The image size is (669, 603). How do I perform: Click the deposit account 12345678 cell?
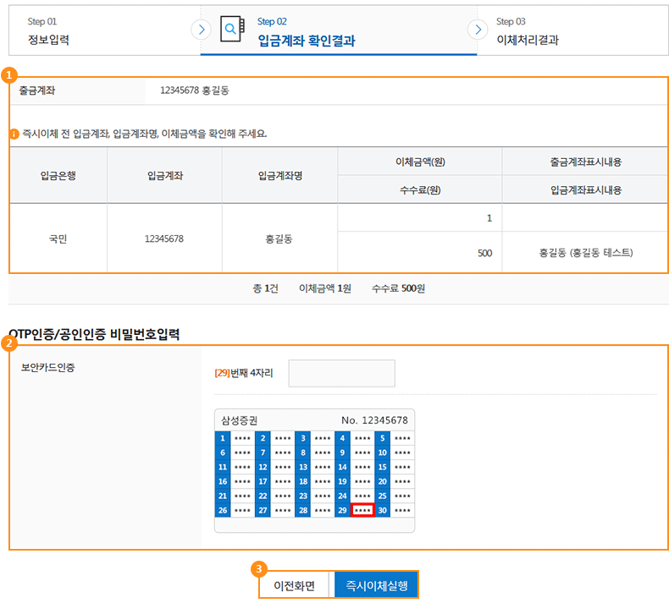[164, 238]
